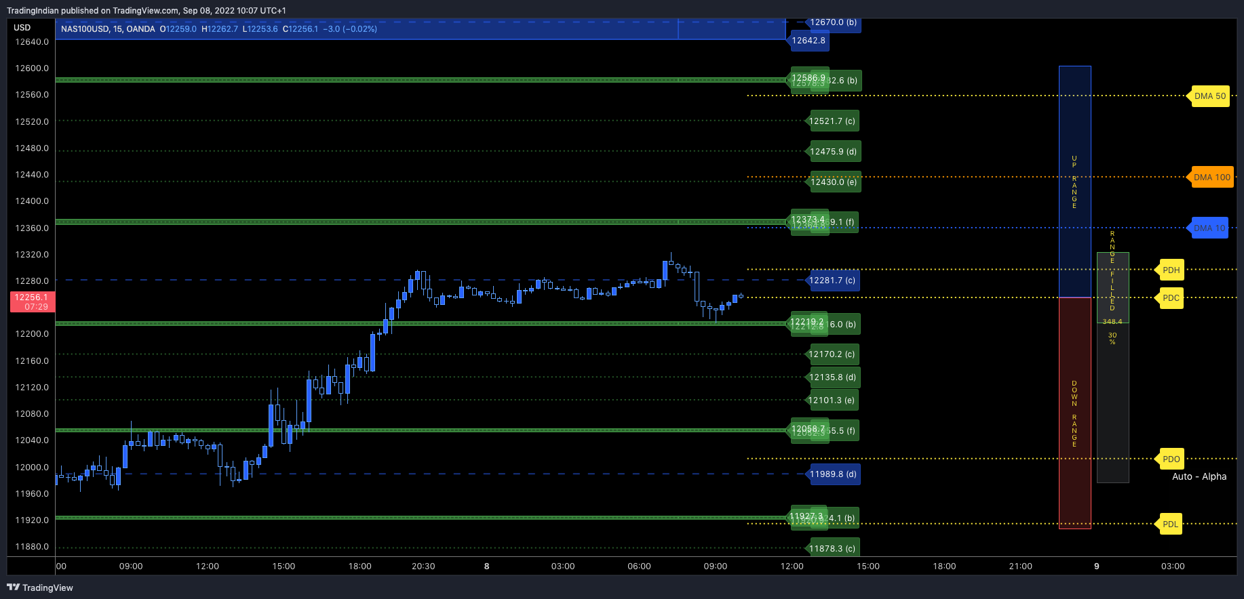Viewport: 1244px width, 599px height.
Task: Click the green 12219.2 level label
Action: coord(807,323)
